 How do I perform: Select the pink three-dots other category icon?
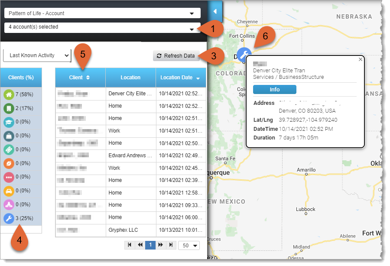(8, 177)
